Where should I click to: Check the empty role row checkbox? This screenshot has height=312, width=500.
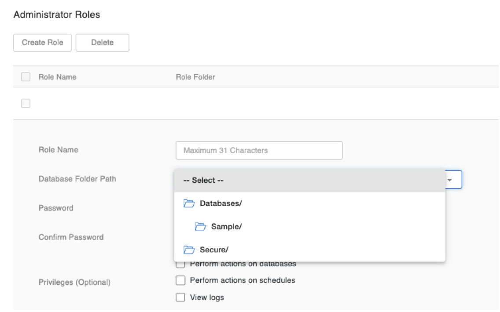point(26,103)
